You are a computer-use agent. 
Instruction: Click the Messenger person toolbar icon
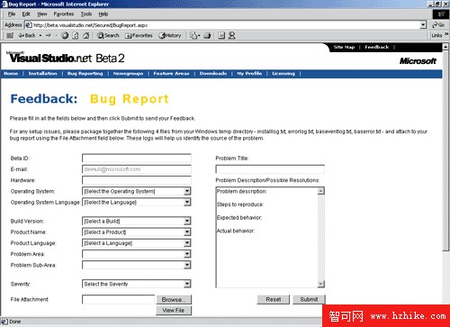coord(231,35)
